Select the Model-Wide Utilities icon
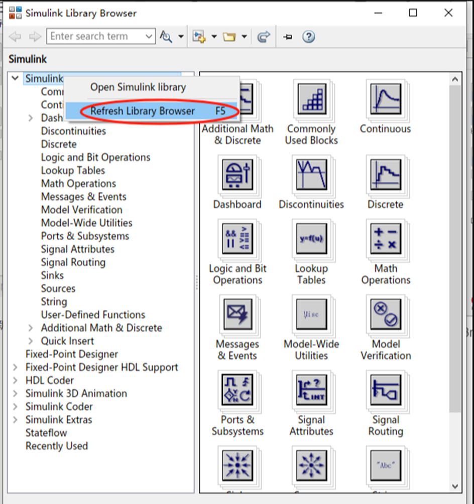Screen dimensions: 474x504 pyautogui.click(x=312, y=314)
